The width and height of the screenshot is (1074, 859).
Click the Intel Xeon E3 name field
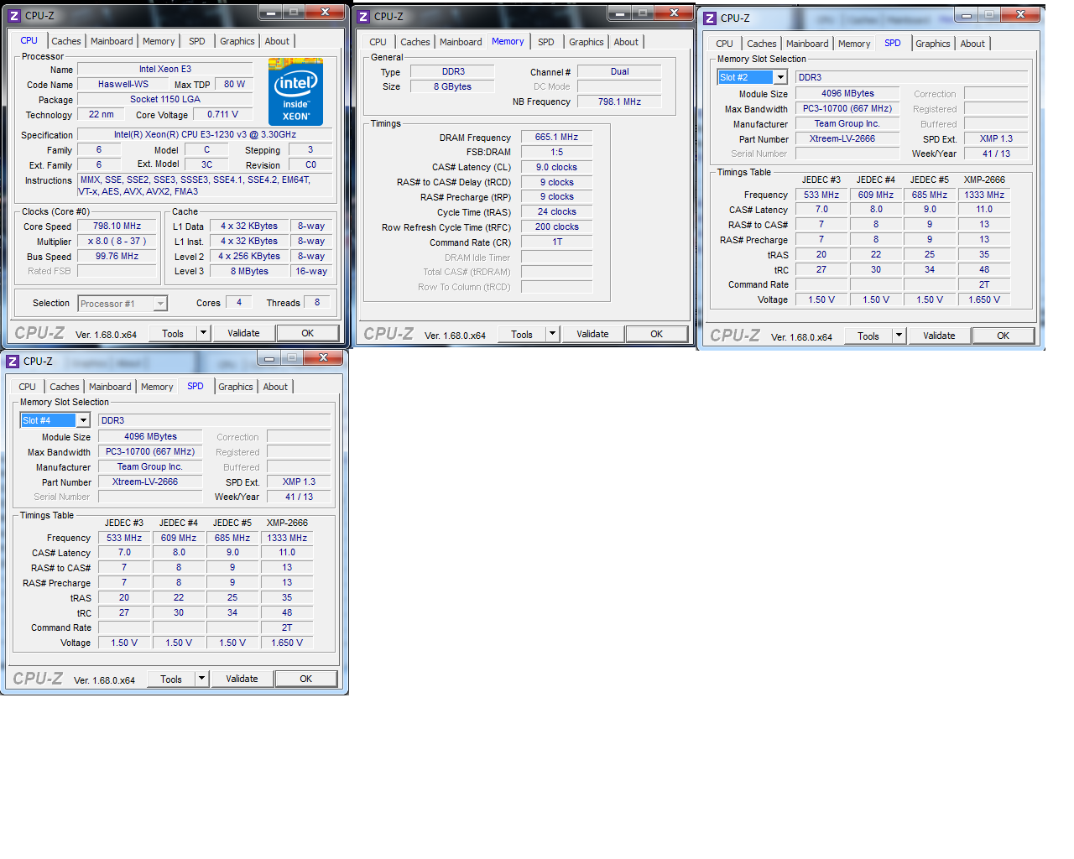tap(165, 70)
